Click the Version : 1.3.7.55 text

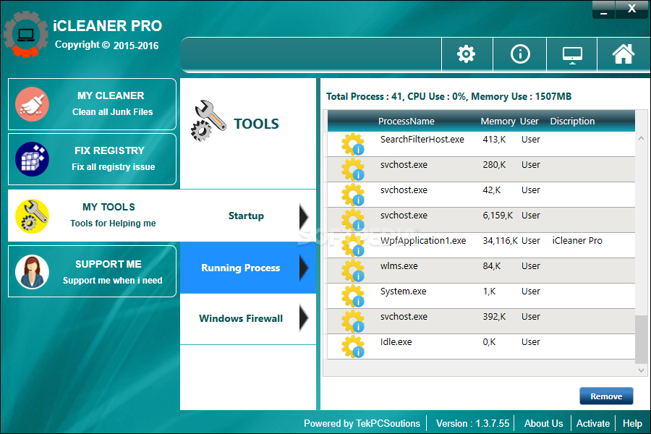[472, 424]
